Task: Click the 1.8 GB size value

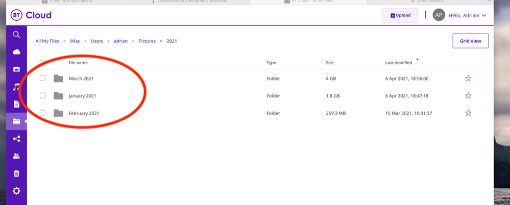Action: 333,96
